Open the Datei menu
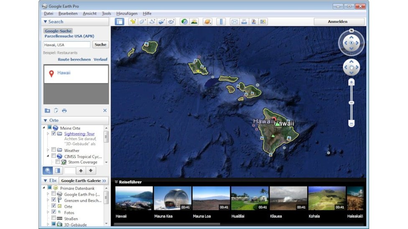408x229 pixels. 48,13
